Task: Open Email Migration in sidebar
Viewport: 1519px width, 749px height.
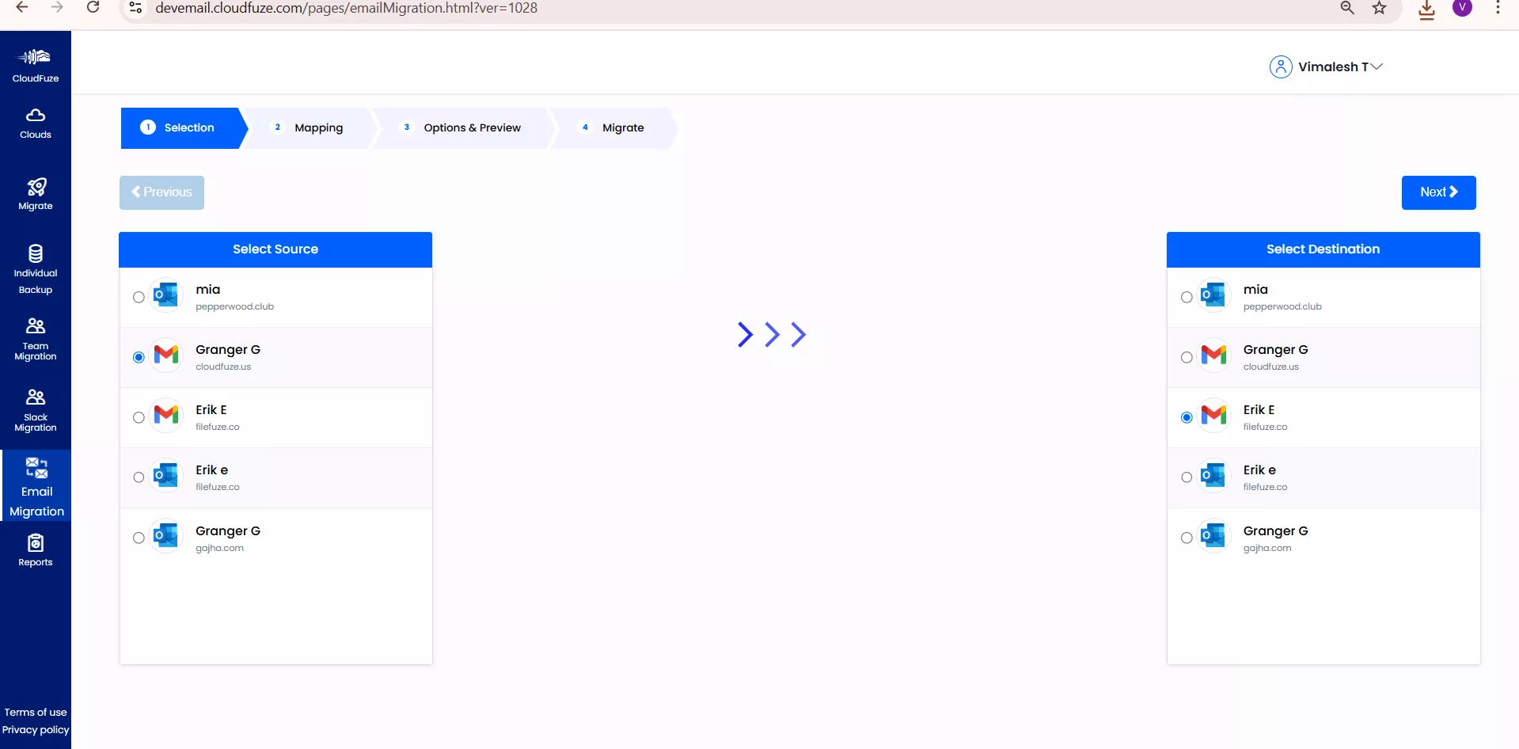Action: [x=36, y=486]
